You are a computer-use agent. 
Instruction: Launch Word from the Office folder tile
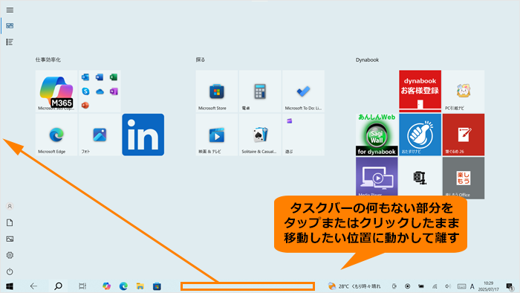click(x=100, y=77)
